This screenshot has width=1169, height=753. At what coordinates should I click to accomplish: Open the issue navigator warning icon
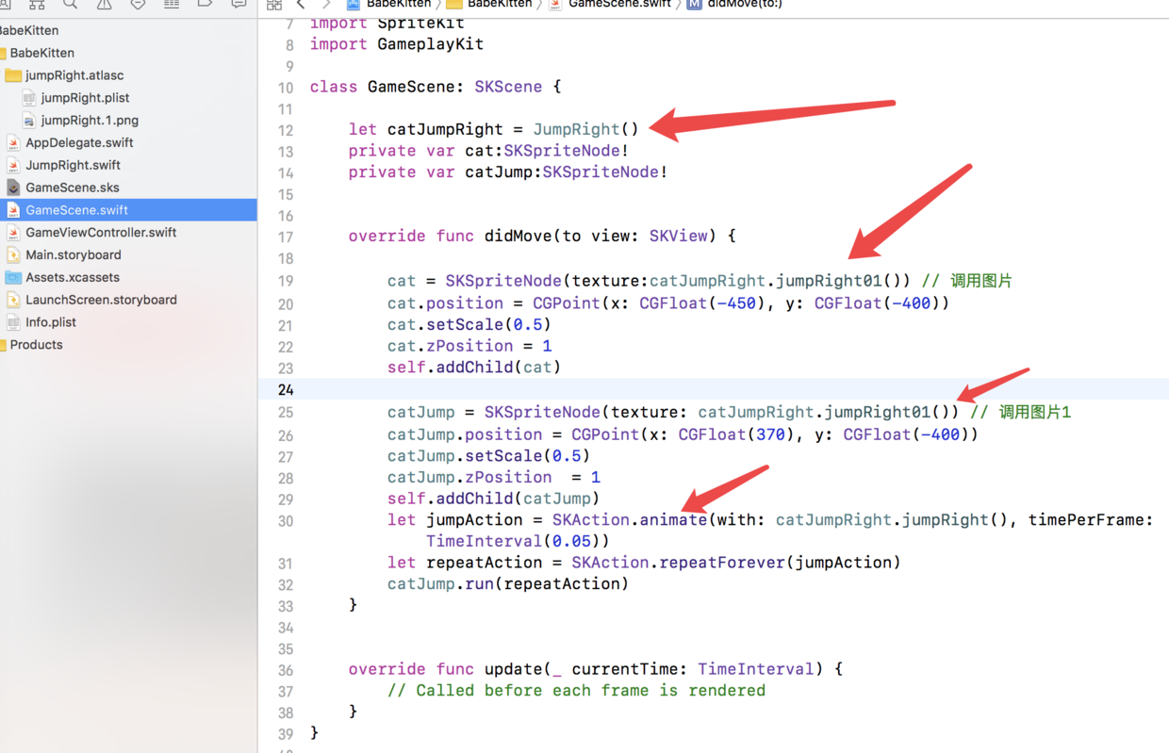104,4
